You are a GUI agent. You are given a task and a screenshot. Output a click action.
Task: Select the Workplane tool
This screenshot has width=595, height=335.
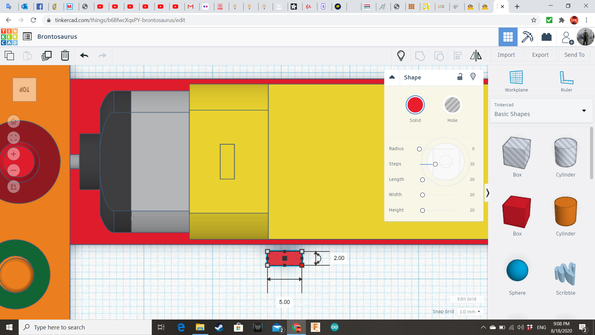coord(516,81)
